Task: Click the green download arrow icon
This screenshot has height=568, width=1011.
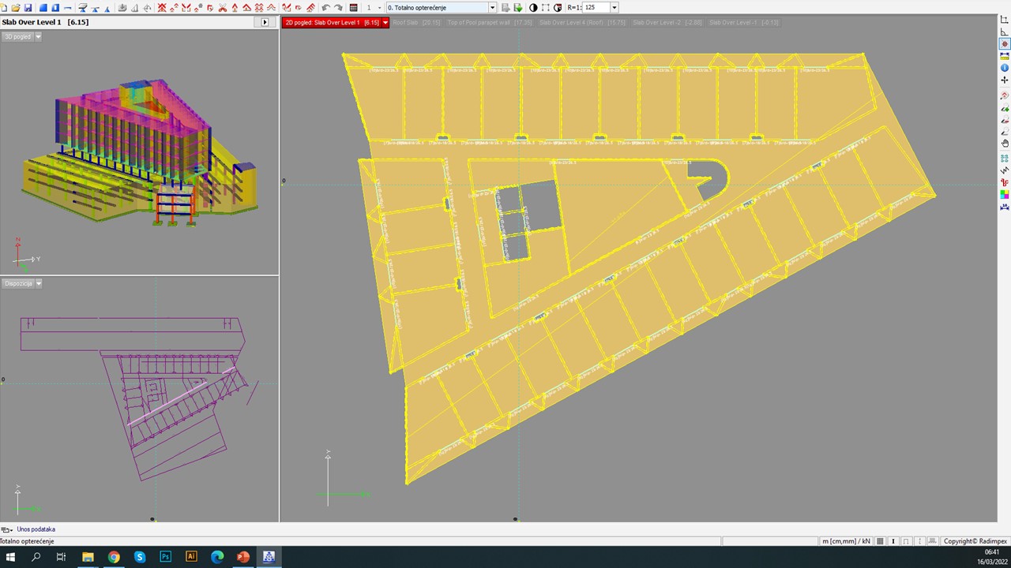Action: pyautogui.click(x=518, y=7)
